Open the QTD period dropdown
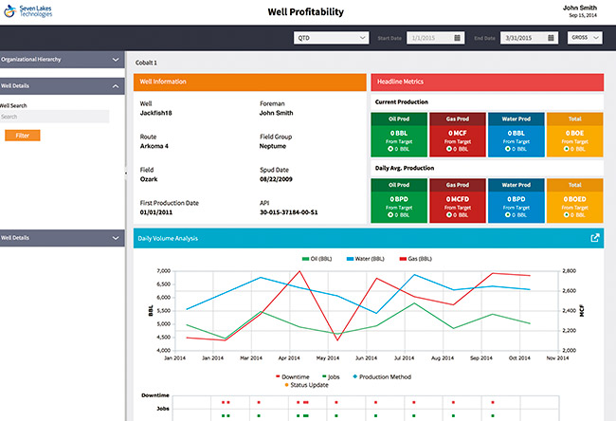This screenshot has height=421, width=616. tap(331, 38)
